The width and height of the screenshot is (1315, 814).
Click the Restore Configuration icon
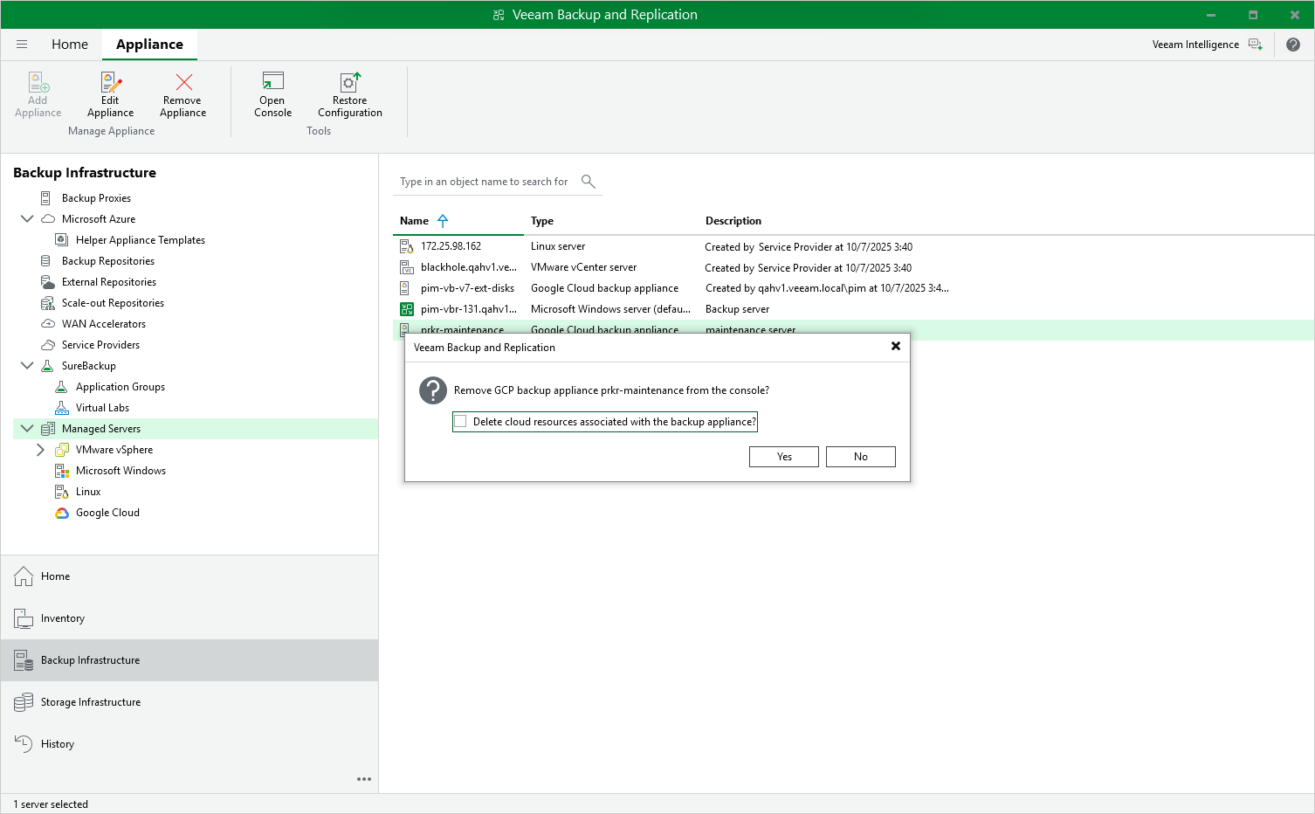click(350, 82)
